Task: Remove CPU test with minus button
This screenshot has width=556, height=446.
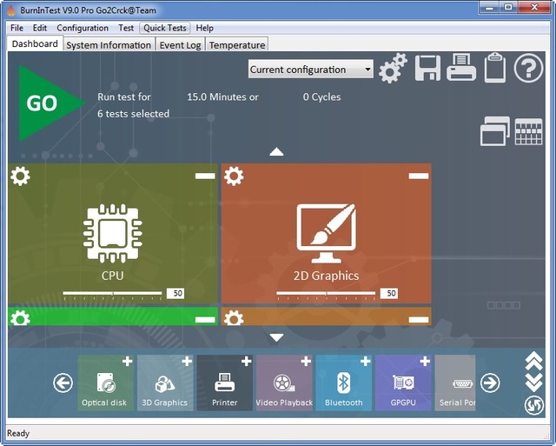Action: click(x=205, y=176)
